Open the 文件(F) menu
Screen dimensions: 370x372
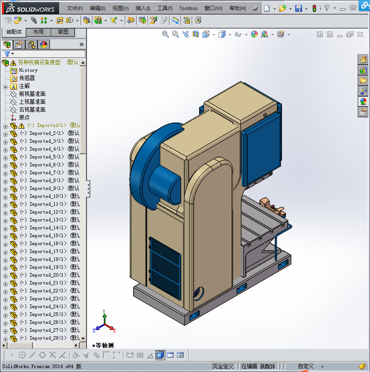tap(75, 8)
